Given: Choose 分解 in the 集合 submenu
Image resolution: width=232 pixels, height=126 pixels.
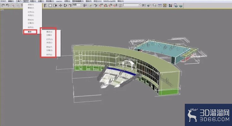Looking at the screenshot, I should (49, 35).
